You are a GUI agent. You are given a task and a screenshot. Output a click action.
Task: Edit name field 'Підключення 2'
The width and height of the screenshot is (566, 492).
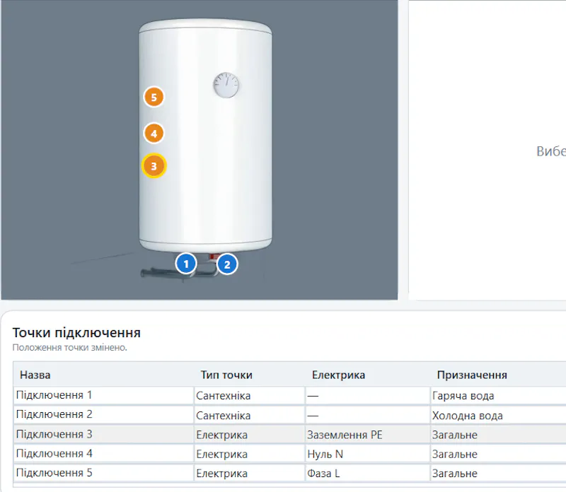pos(103,414)
